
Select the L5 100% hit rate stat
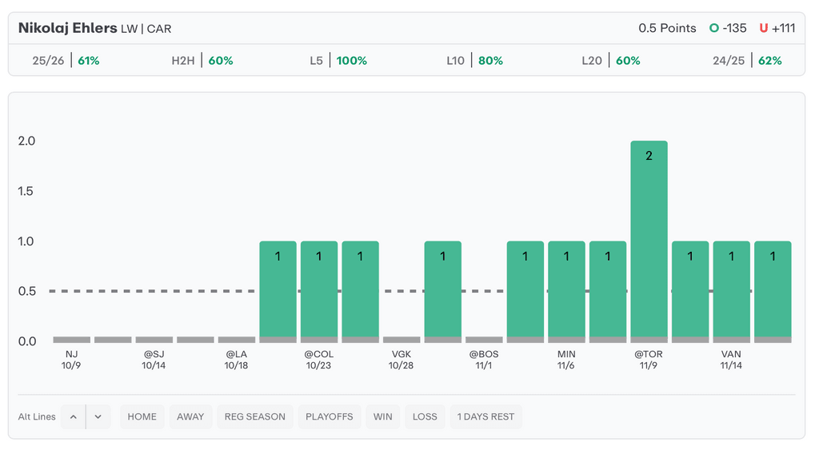[339, 60]
